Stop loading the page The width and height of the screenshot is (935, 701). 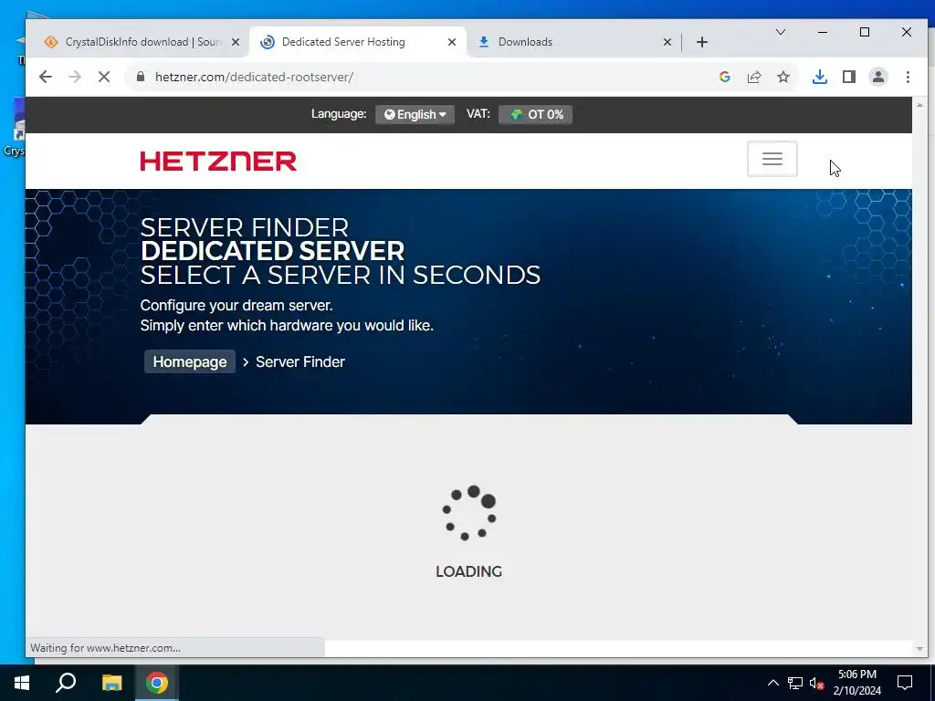(104, 77)
